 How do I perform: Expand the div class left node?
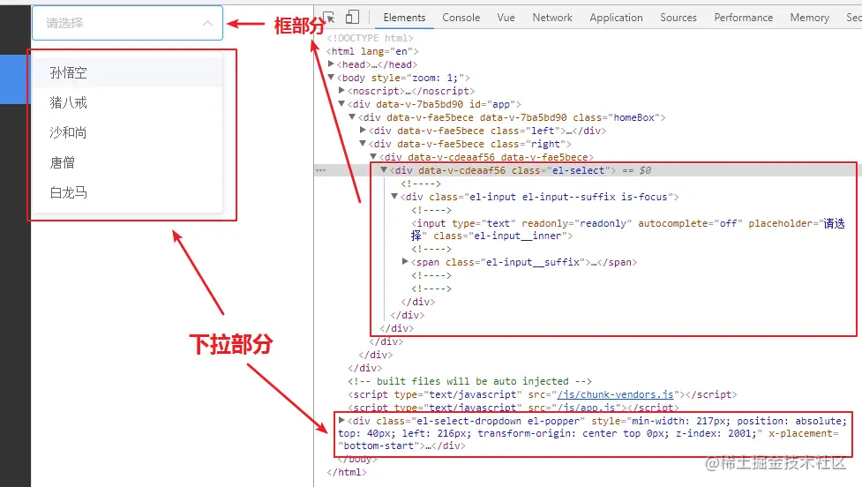point(363,130)
